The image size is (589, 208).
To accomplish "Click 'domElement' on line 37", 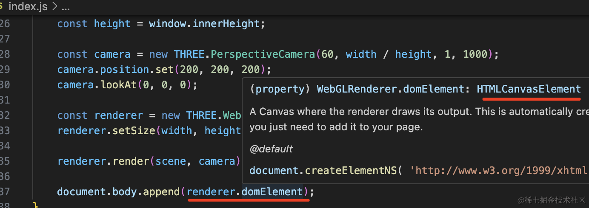I will (272, 192).
